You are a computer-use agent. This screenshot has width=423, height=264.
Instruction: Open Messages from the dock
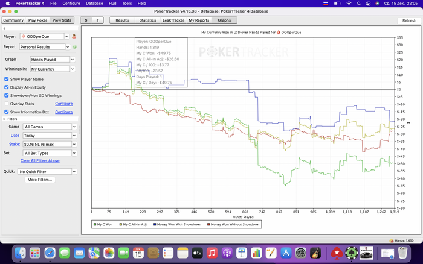[x=65, y=253]
